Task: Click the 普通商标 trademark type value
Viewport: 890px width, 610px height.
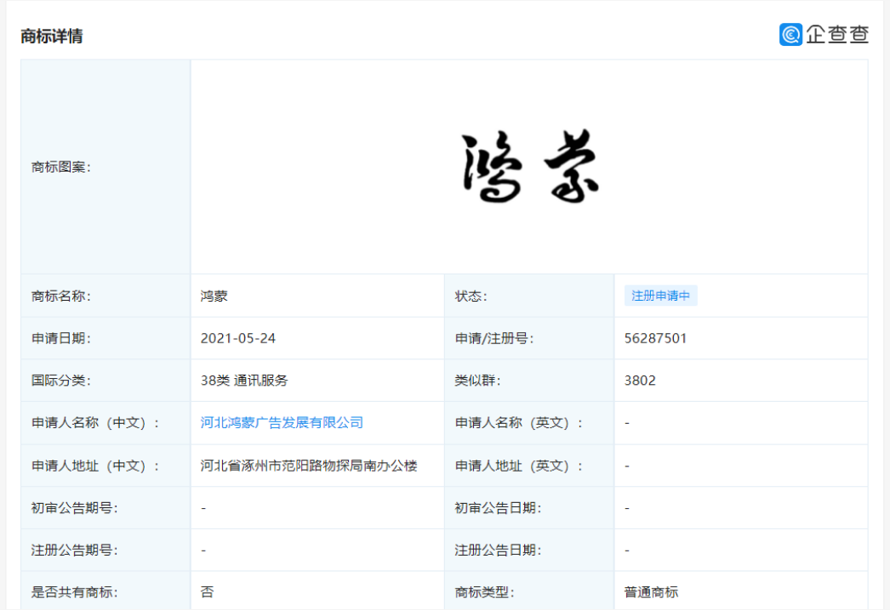Action: click(x=651, y=592)
